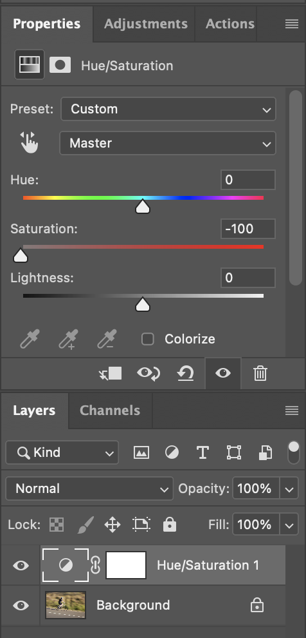Click the Fill percentage field

coord(256,525)
